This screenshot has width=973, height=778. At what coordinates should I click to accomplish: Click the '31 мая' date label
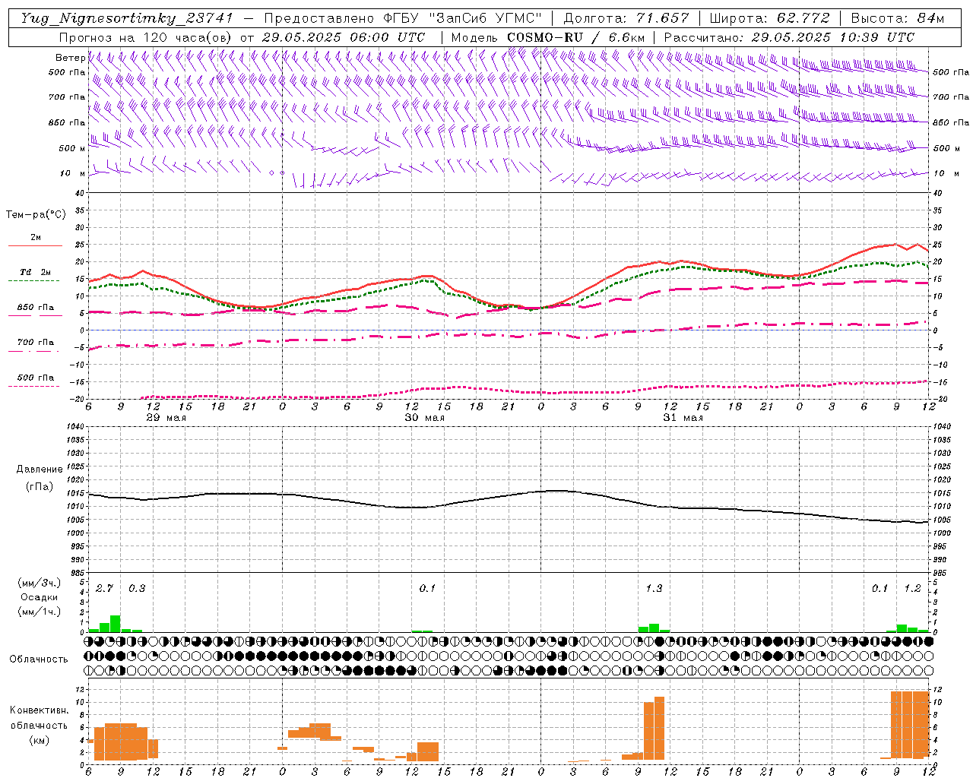683,418
